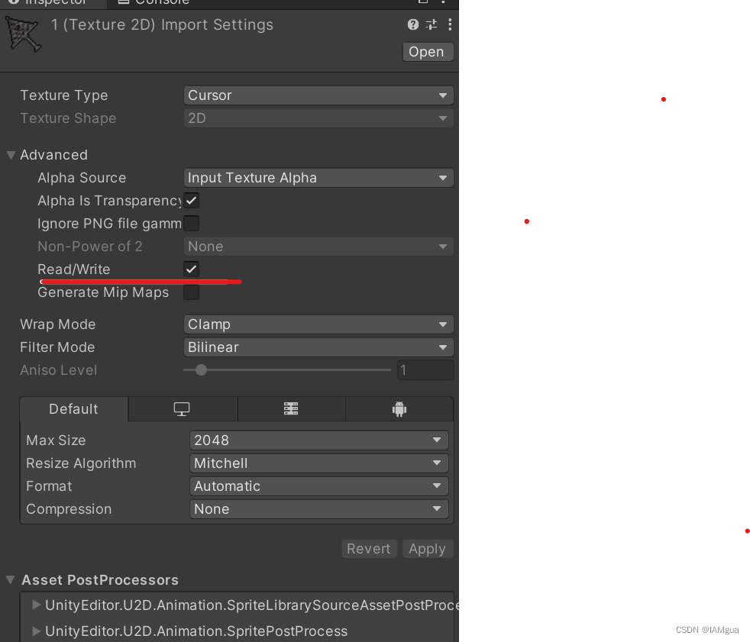This screenshot has width=750, height=642.
Task: Open the more options kebab menu
Action: click(449, 24)
